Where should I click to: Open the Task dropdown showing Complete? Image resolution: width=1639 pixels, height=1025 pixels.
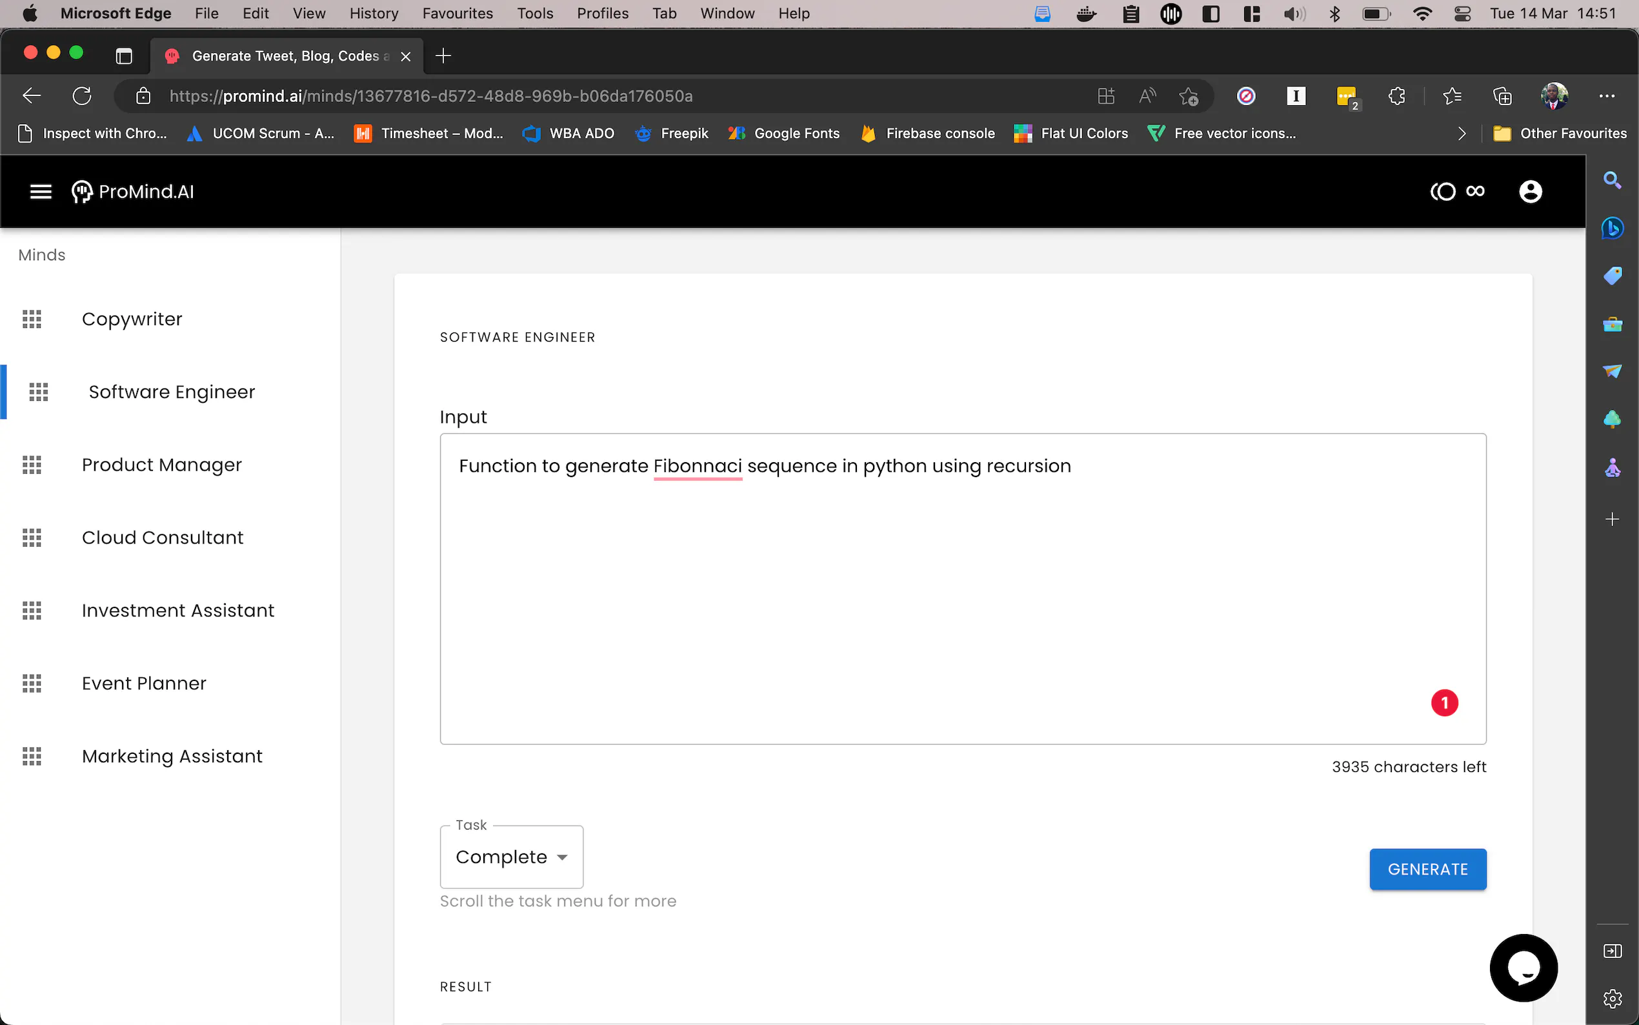(512, 857)
